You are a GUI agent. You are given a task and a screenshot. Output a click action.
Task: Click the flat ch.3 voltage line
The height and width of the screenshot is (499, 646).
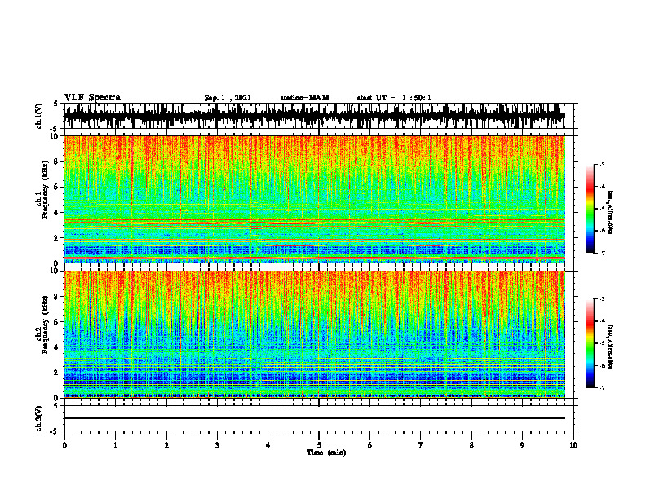coord(315,418)
